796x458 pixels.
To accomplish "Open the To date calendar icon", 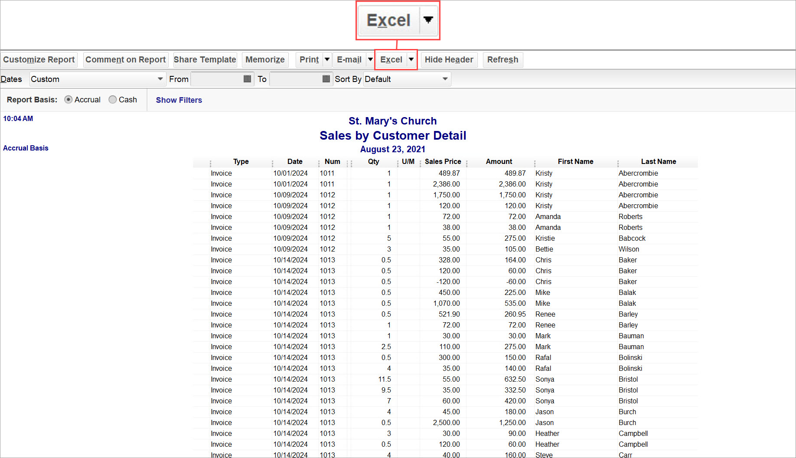I will point(326,79).
